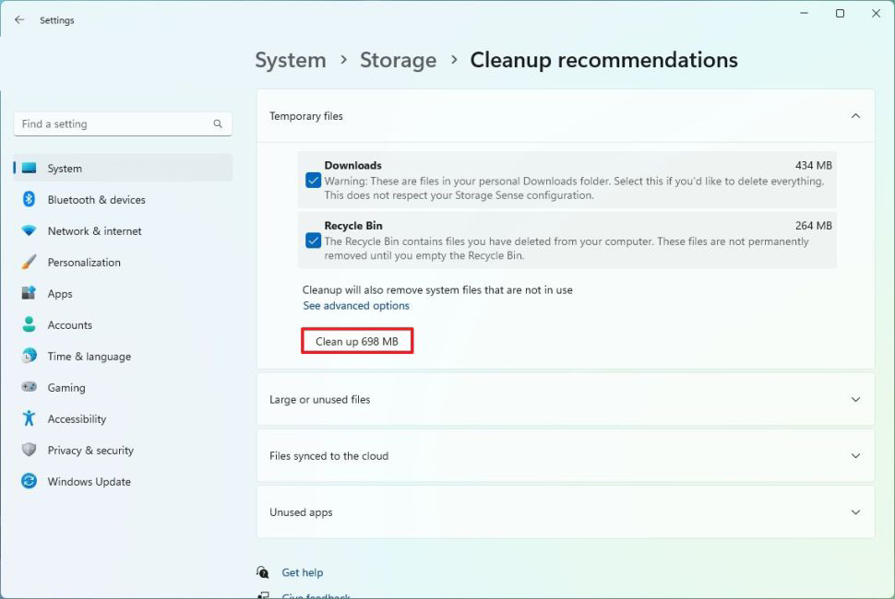Image resolution: width=895 pixels, height=599 pixels.
Task: Open the Windows Update icon
Action: tap(29, 482)
